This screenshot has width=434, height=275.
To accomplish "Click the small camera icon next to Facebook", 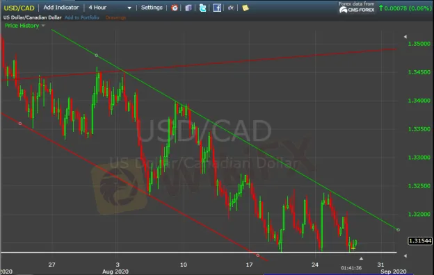I will tap(231, 8).
